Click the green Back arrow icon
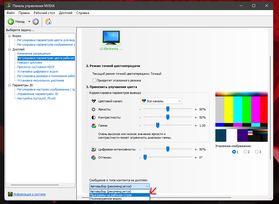The height and width of the screenshot is (204, 279). click(x=11, y=22)
